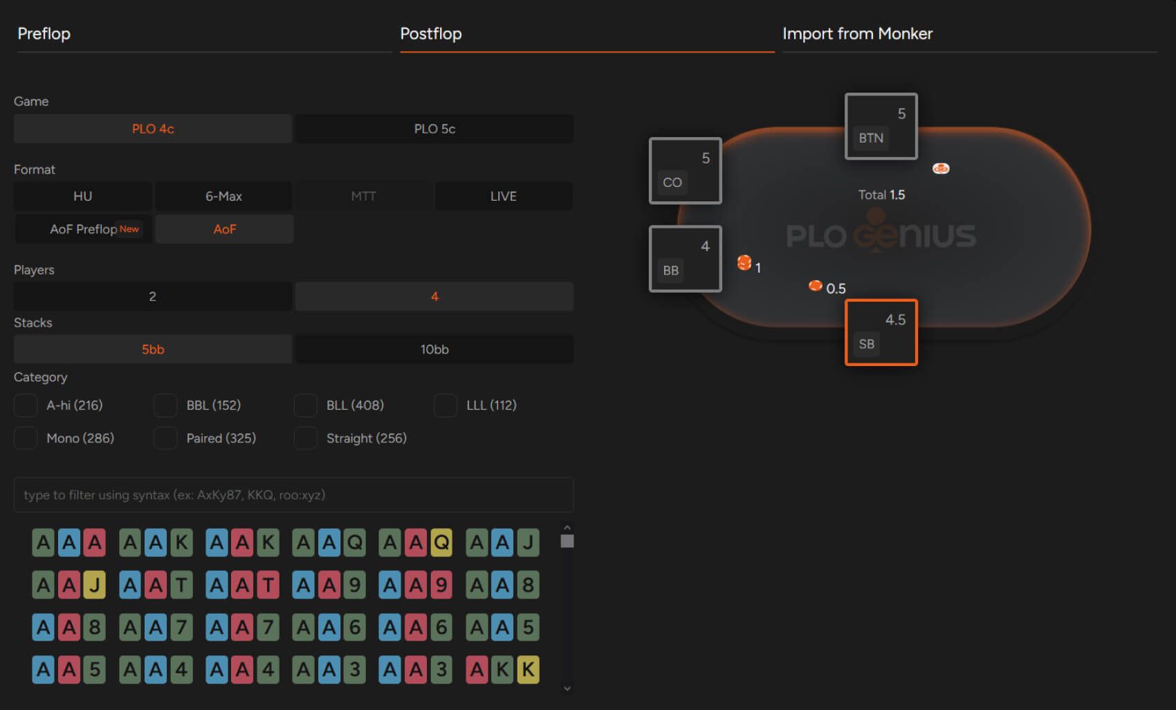Tick the Paired (325) checkbox
1176x710 pixels.
[165, 438]
